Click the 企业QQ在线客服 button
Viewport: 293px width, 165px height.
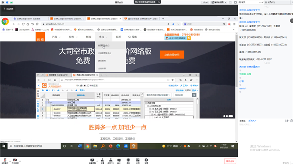(x=178, y=38)
